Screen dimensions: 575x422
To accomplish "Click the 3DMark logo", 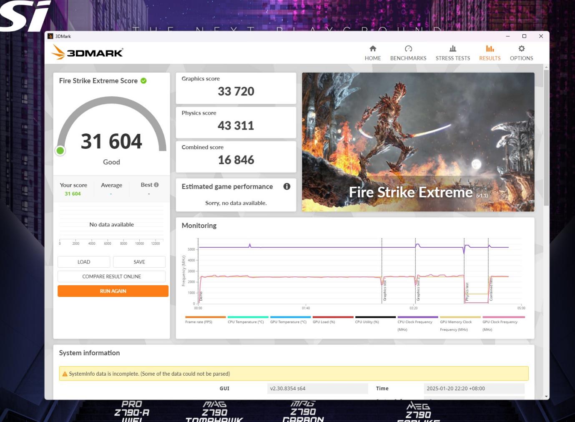I will 88,53.
